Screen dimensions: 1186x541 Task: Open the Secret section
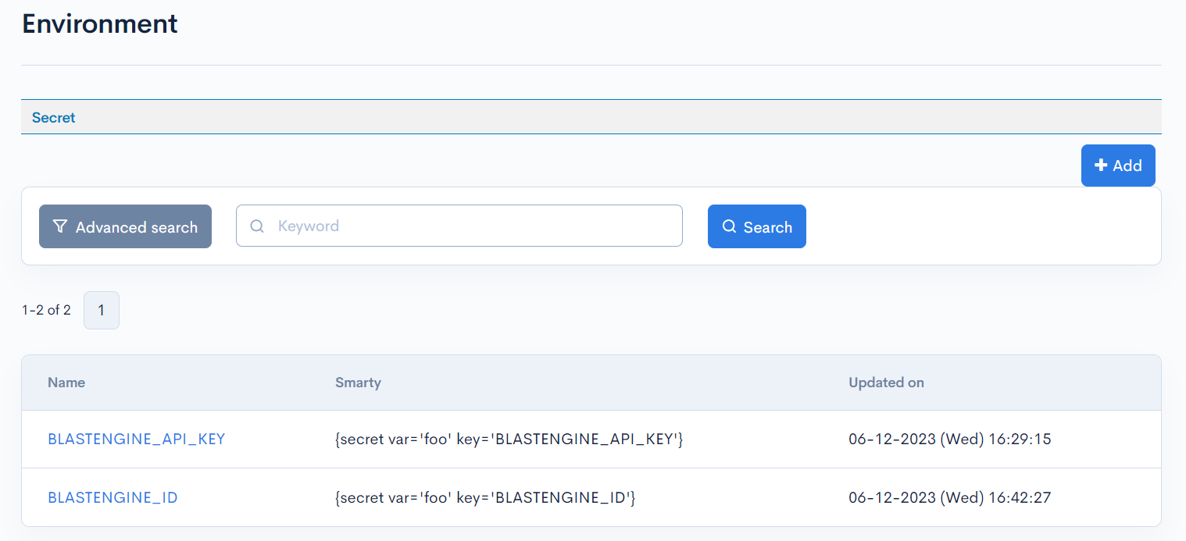(53, 117)
